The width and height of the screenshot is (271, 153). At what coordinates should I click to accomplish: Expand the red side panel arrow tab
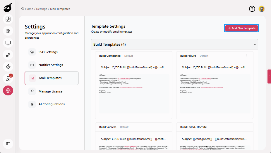pos(269,76)
